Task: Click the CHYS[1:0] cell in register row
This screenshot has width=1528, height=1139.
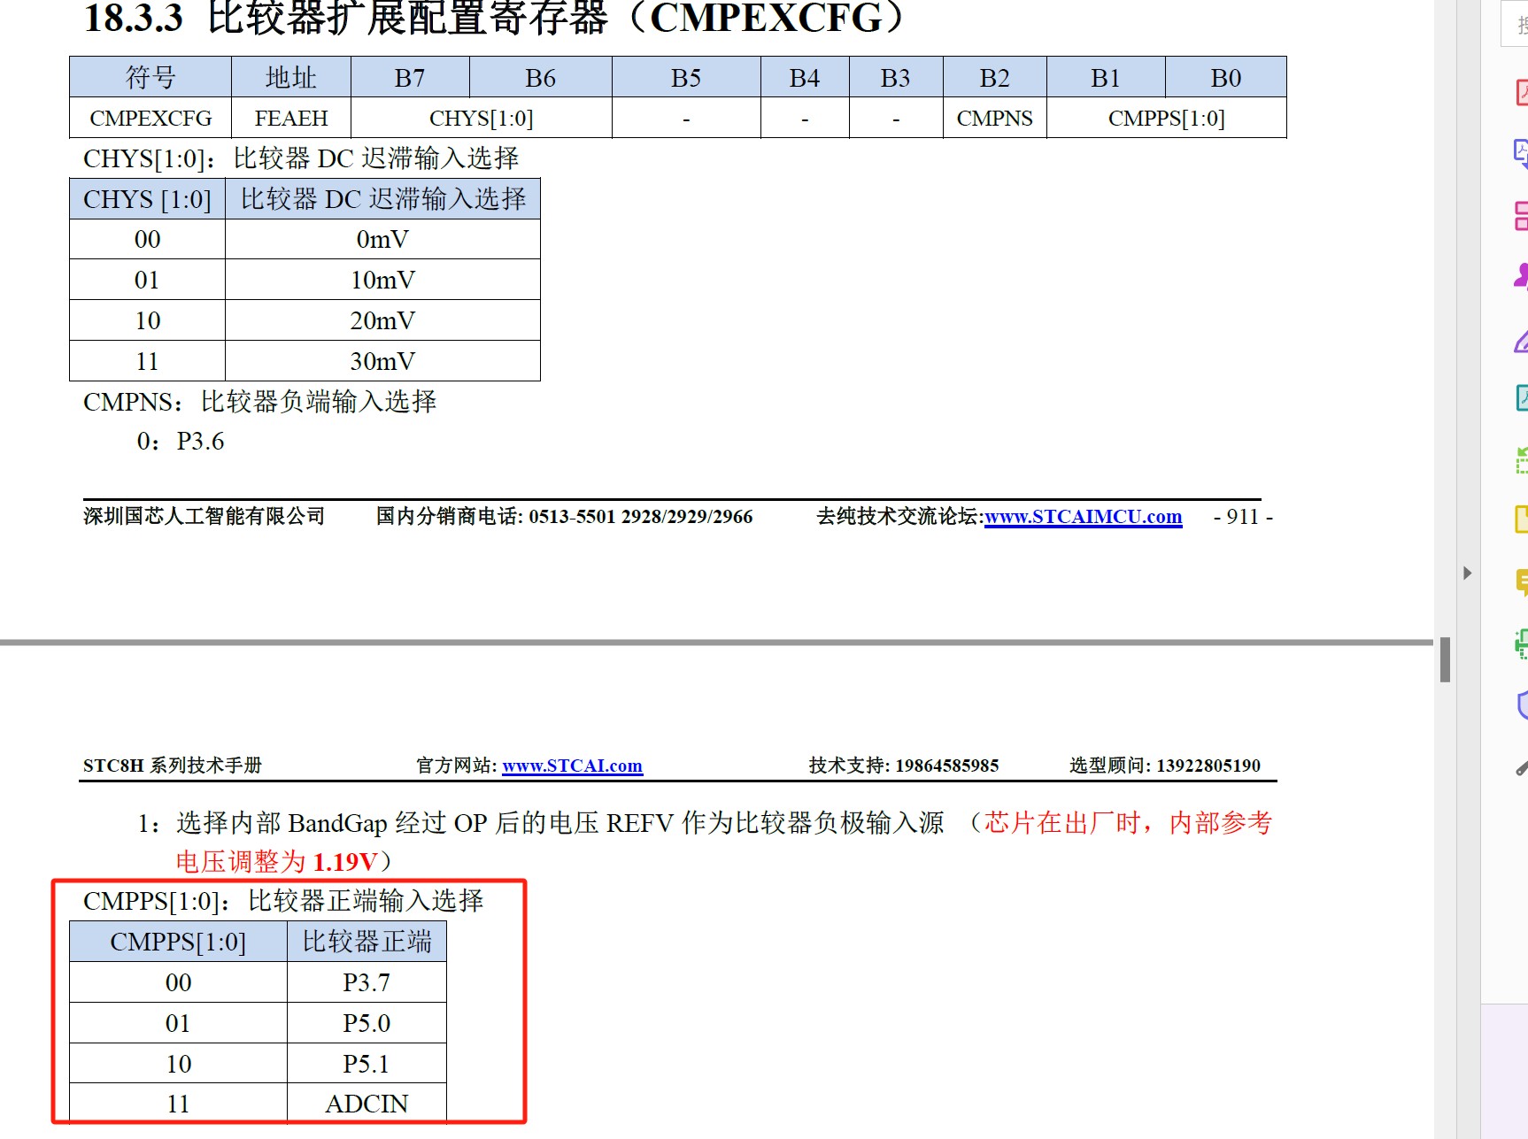Action: coord(482,118)
